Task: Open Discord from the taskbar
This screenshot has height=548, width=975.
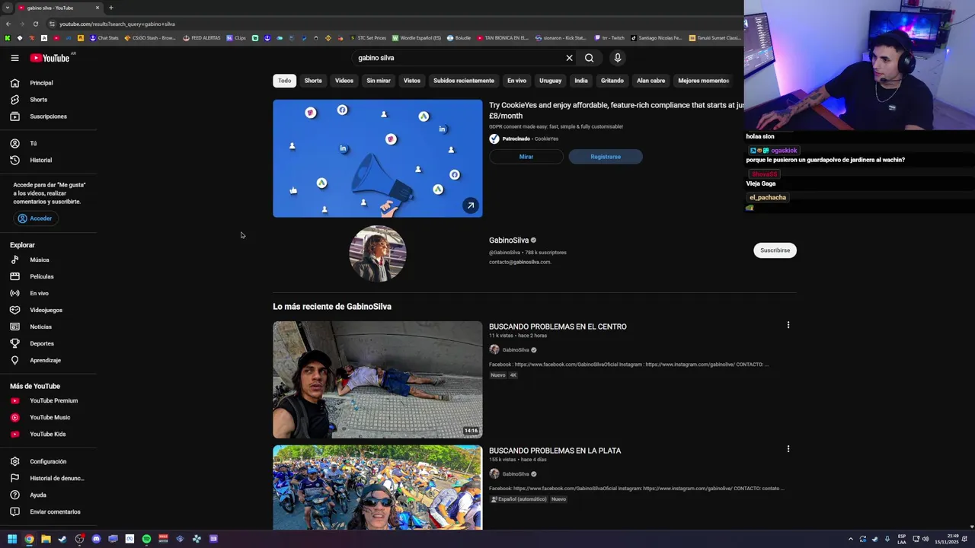Action: pos(96,539)
